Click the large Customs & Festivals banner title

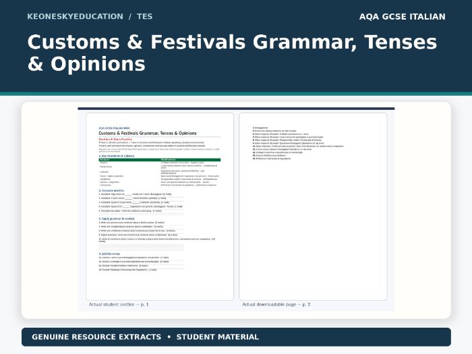(232, 53)
